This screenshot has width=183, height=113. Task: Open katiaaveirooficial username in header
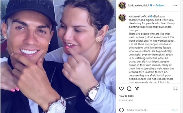coord(139,5)
